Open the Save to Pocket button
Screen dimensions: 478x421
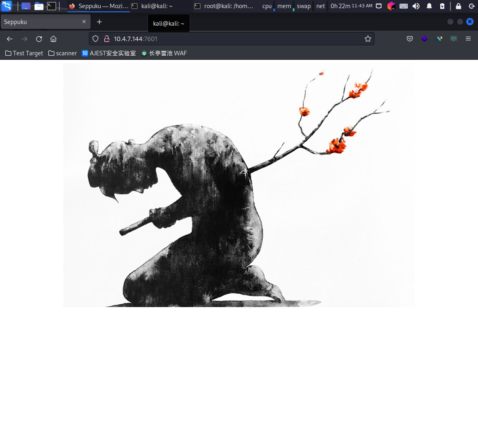(410, 39)
